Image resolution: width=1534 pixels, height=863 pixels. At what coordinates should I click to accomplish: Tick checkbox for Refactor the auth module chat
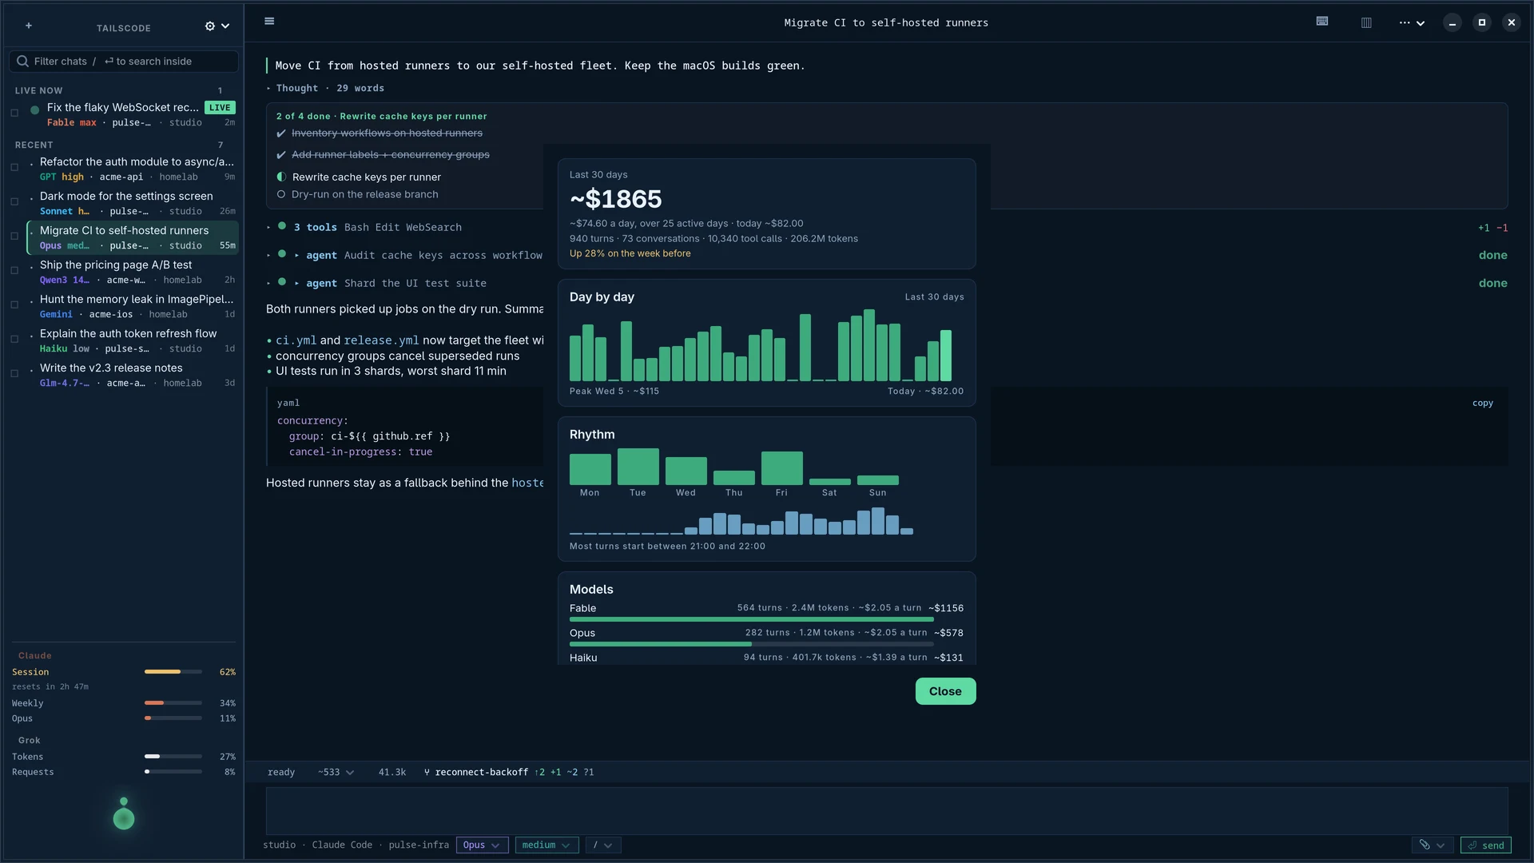click(14, 167)
